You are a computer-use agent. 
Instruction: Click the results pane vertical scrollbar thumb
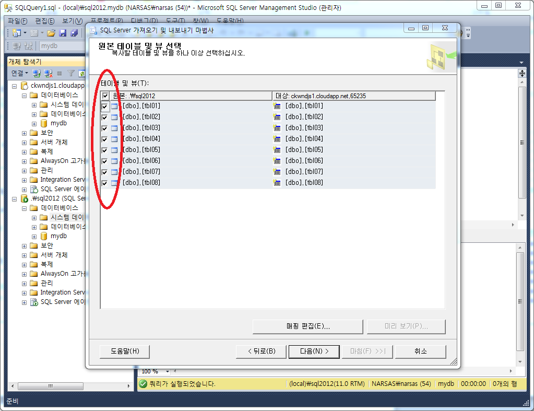pyautogui.click(x=520, y=301)
